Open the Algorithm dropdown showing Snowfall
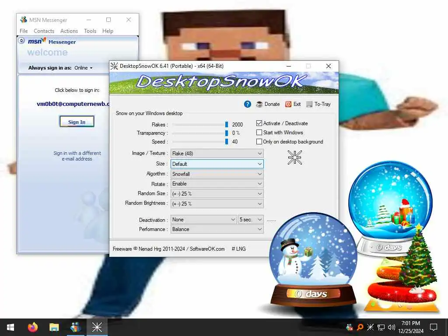 [217, 174]
